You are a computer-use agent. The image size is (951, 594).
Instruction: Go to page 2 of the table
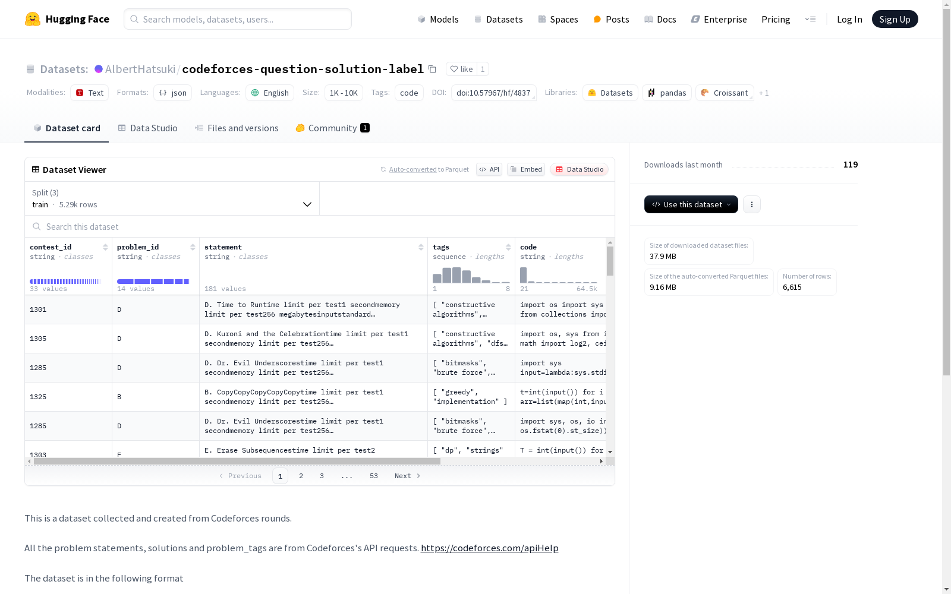301,476
